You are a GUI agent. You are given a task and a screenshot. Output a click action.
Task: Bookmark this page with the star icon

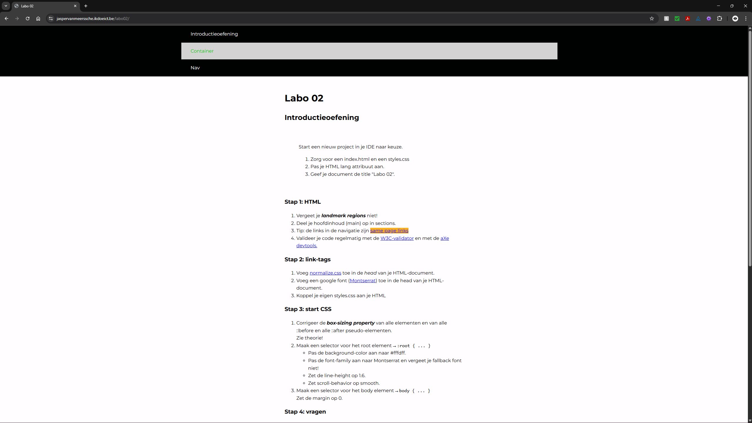coord(651,19)
